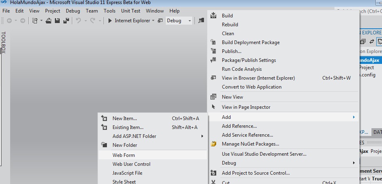Click the Publish entry icon

tap(213, 51)
